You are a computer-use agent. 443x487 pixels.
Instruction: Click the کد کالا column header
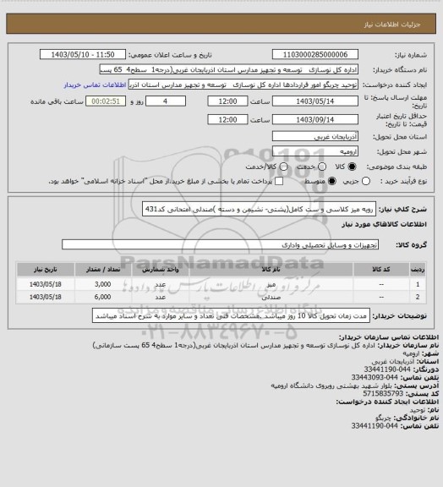pyautogui.click(x=381, y=269)
